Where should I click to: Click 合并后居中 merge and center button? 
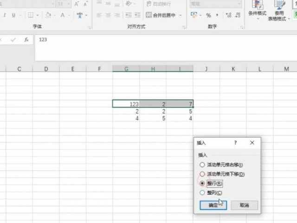click(161, 15)
